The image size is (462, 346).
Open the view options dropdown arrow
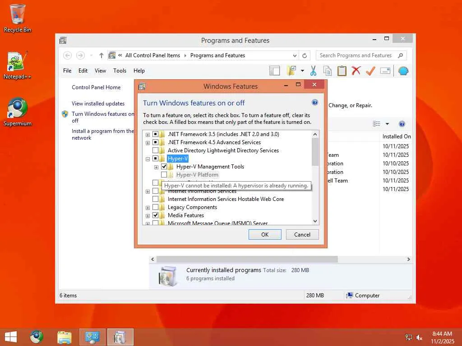point(387,124)
